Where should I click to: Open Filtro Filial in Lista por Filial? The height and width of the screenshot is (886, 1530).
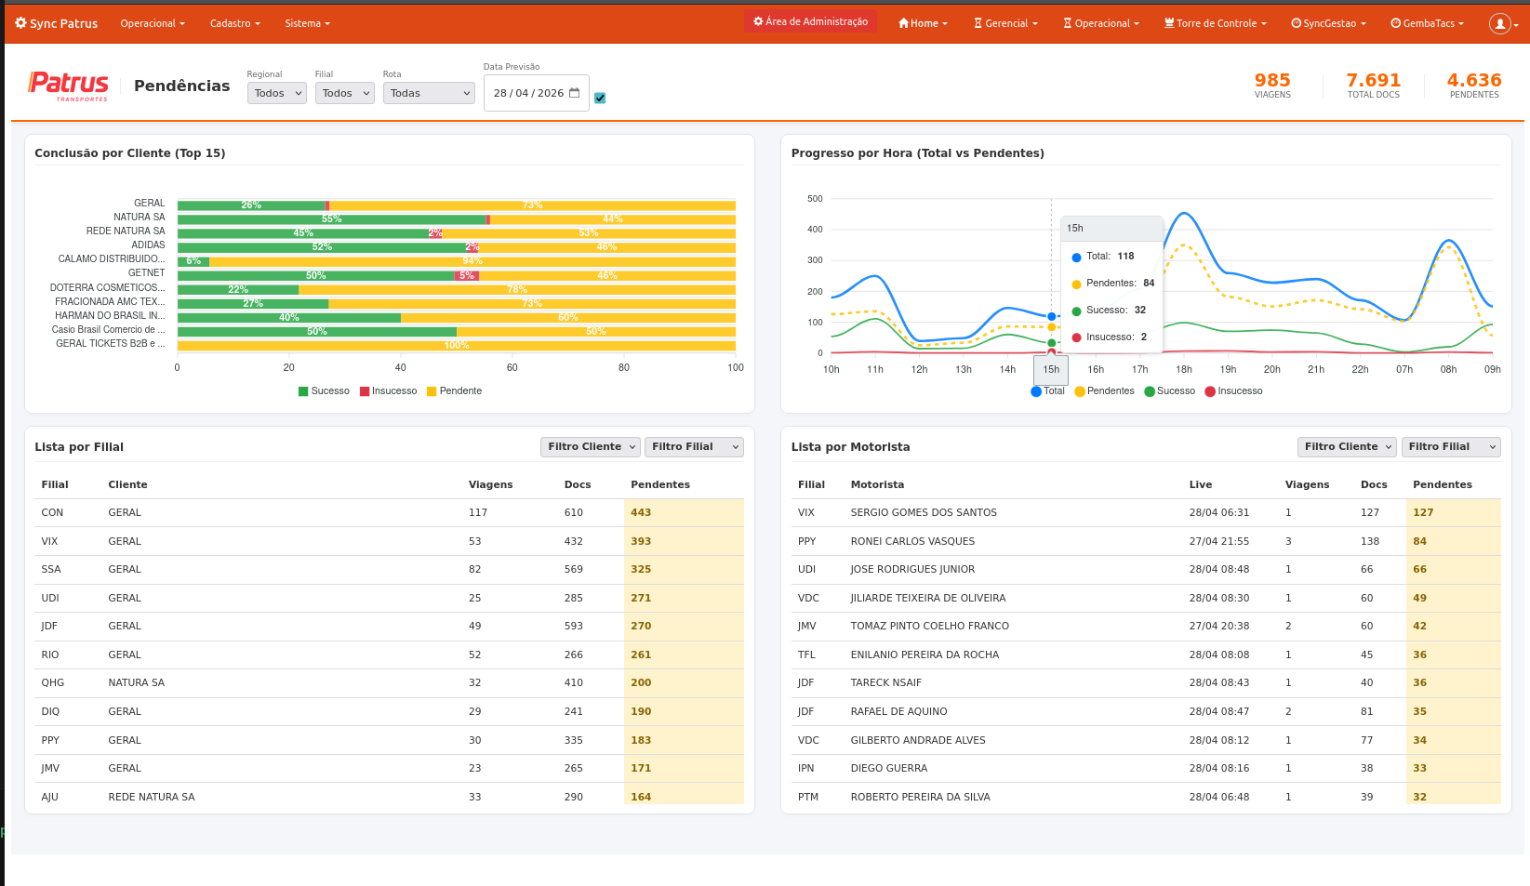(694, 447)
